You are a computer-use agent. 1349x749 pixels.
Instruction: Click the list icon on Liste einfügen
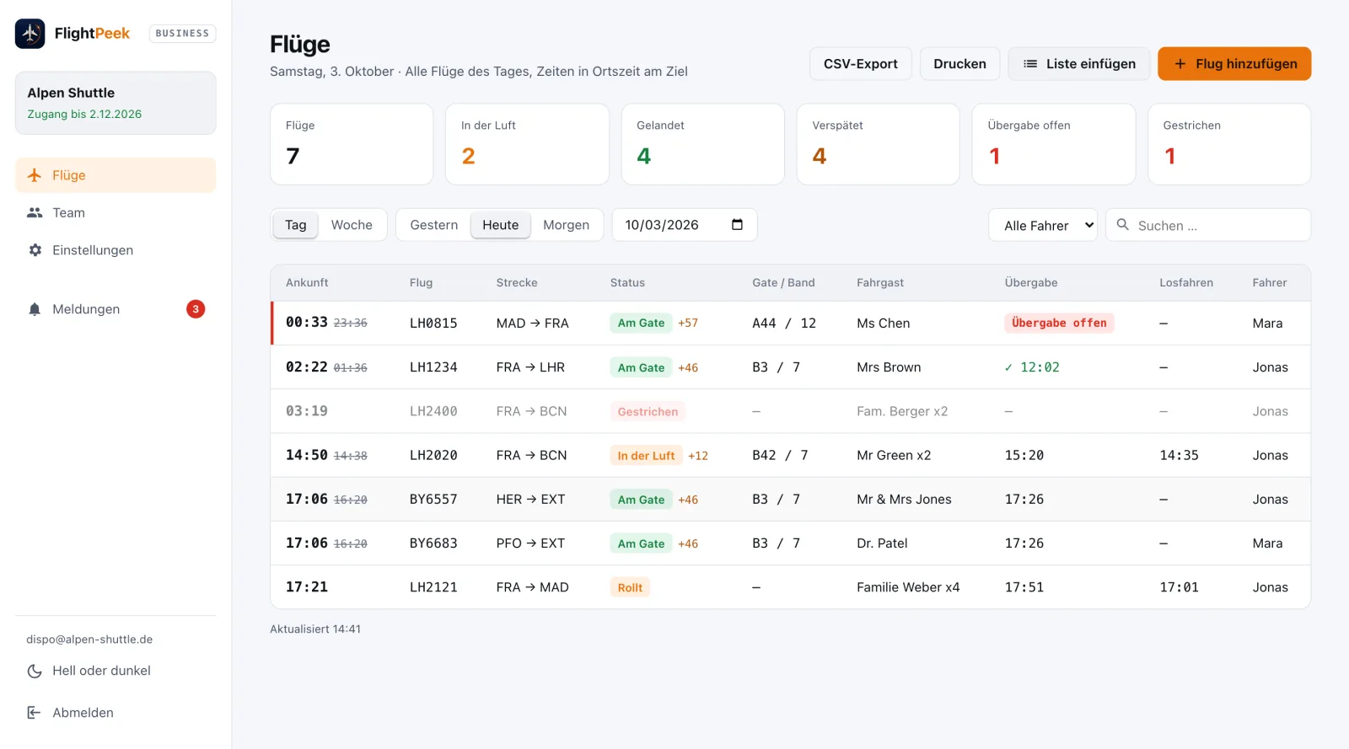coord(1030,64)
